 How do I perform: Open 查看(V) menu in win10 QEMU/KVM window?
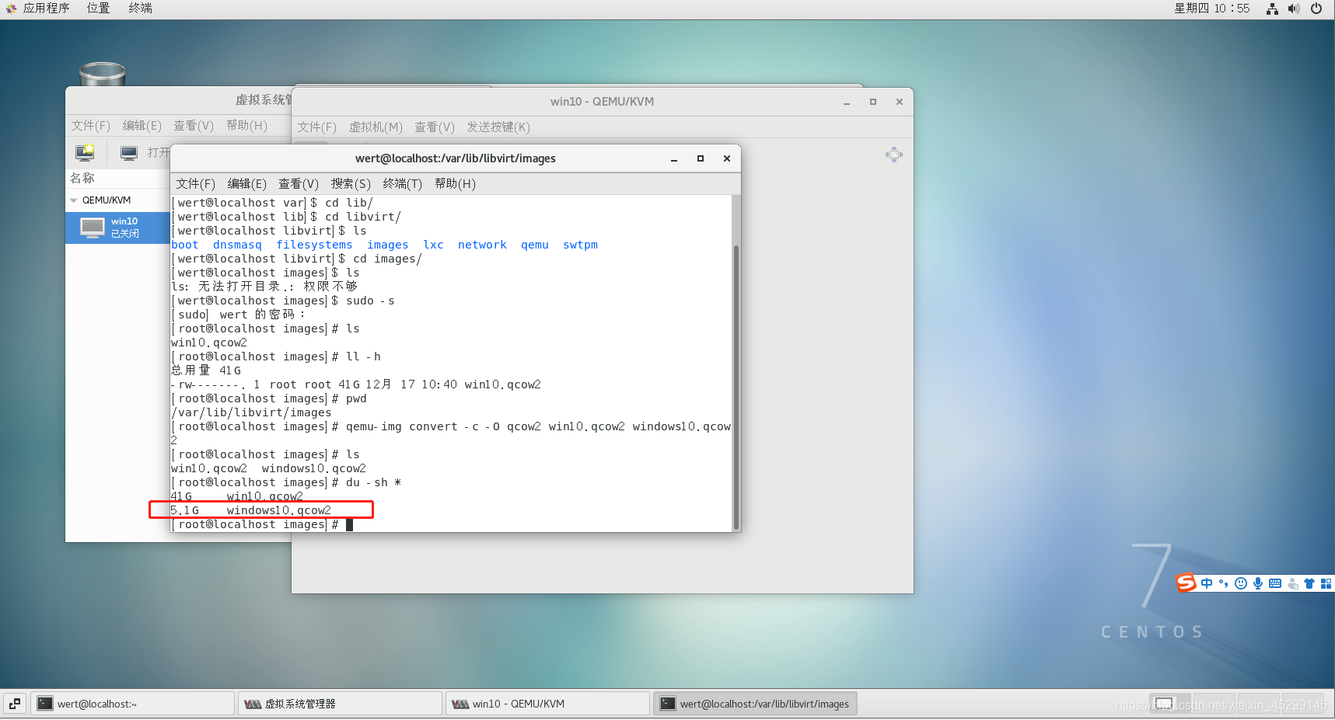pyautogui.click(x=434, y=127)
